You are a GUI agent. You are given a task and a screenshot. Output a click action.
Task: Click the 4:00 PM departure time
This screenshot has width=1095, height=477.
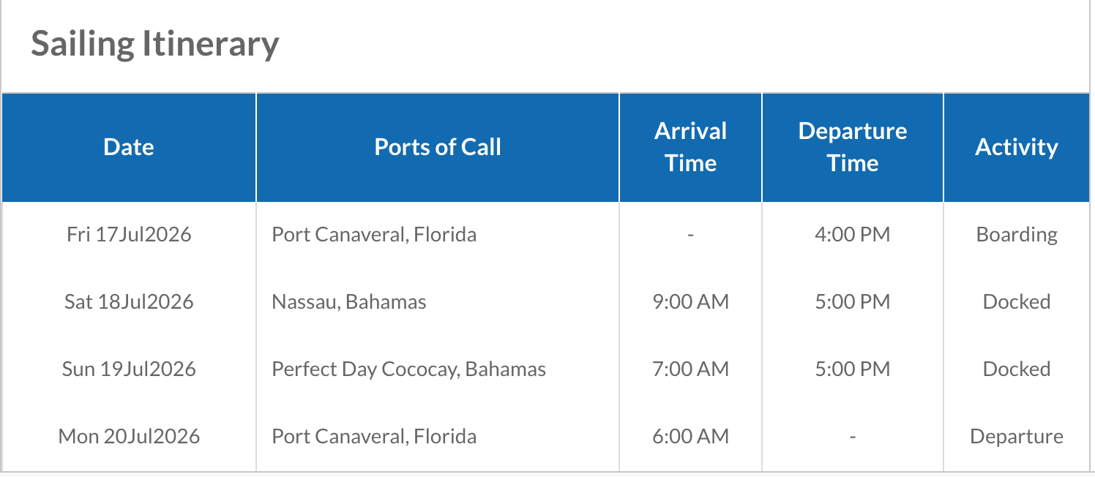click(x=853, y=235)
